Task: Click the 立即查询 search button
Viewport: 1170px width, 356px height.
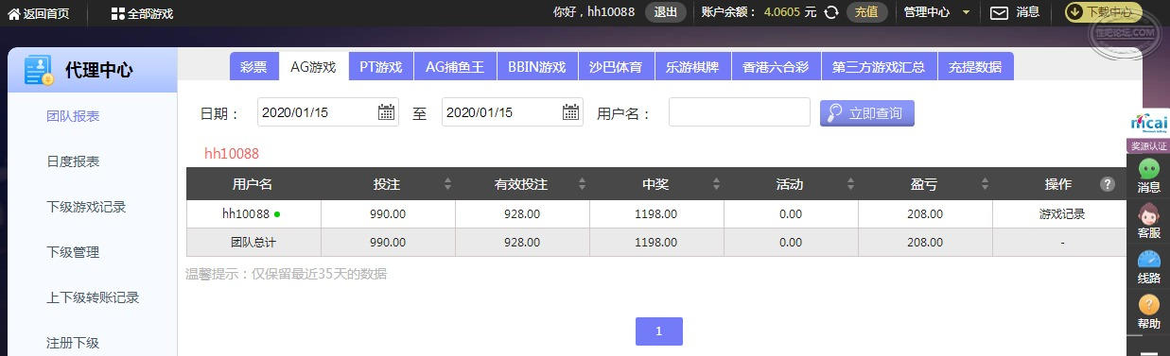Action: pos(867,112)
